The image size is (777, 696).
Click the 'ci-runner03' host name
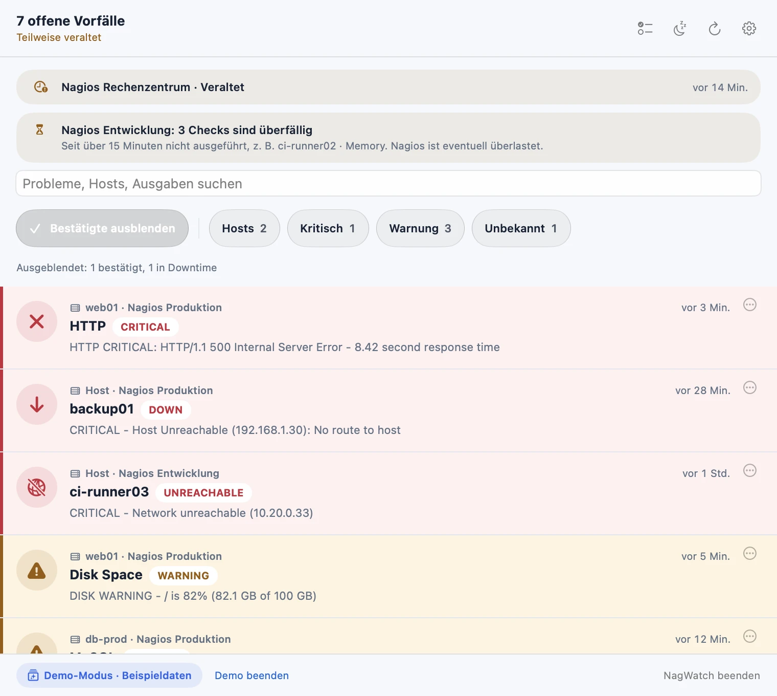[x=109, y=492]
